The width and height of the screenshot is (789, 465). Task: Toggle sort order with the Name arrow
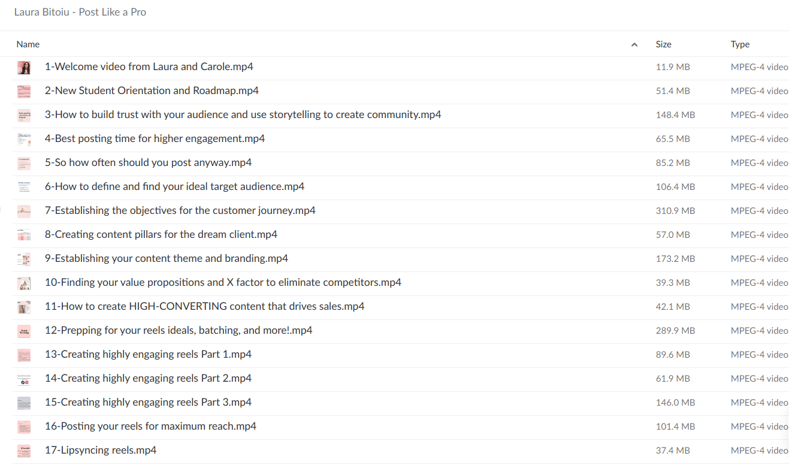pos(634,44)
